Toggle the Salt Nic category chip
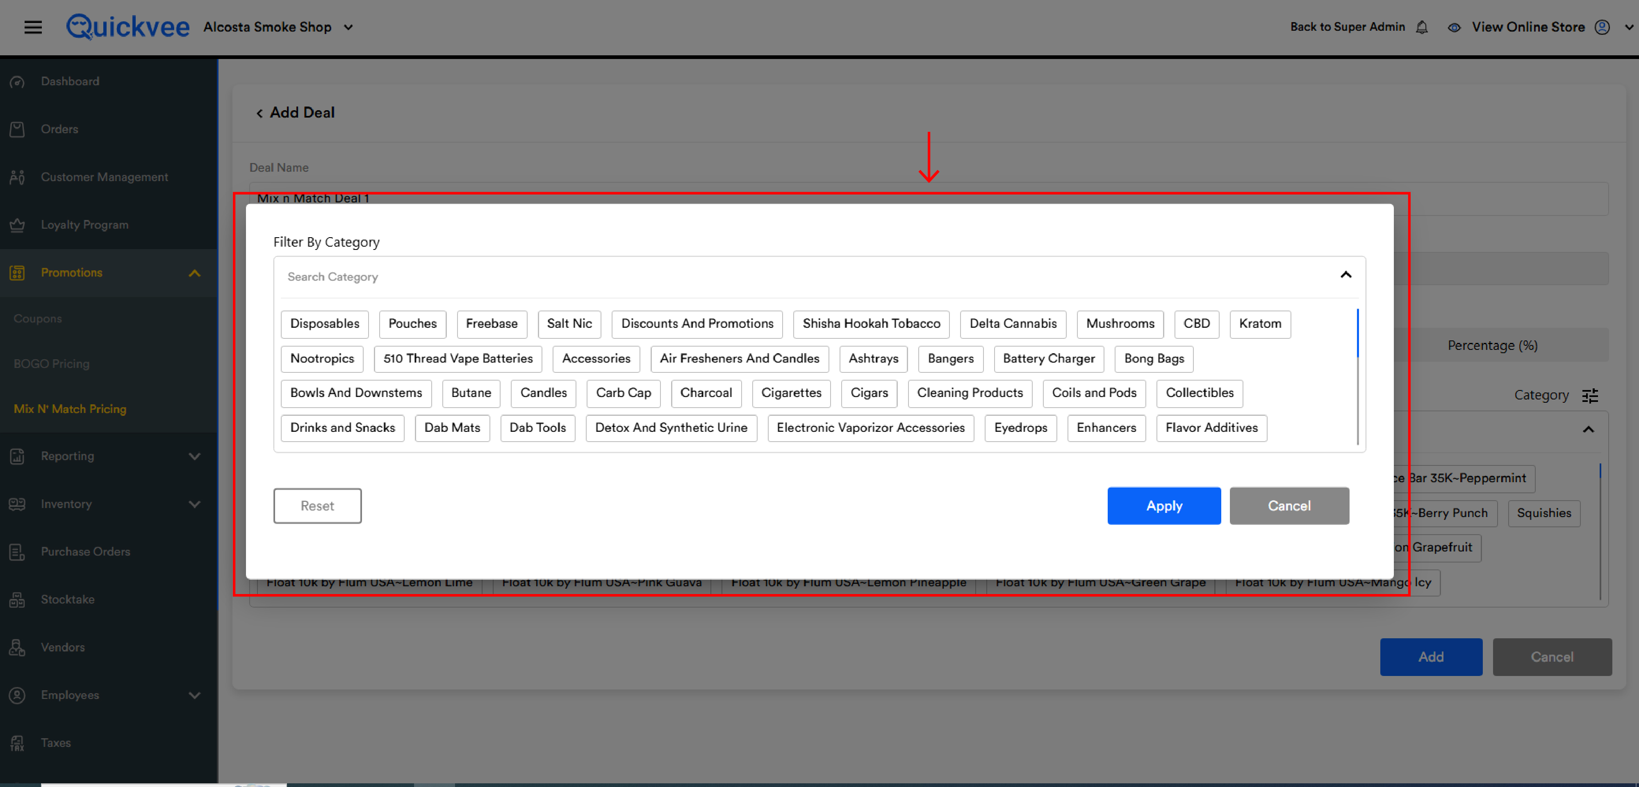The height and width of the screenshot is (787, 1639). [569, 324]
